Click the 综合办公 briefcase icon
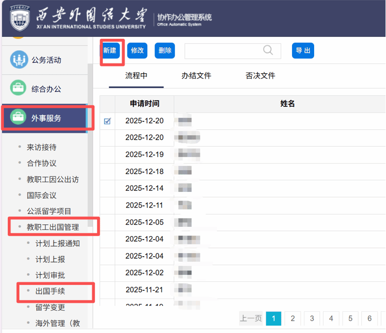This screenshot has width=386, height=333. pyautogui.click(x=19, y=89)
